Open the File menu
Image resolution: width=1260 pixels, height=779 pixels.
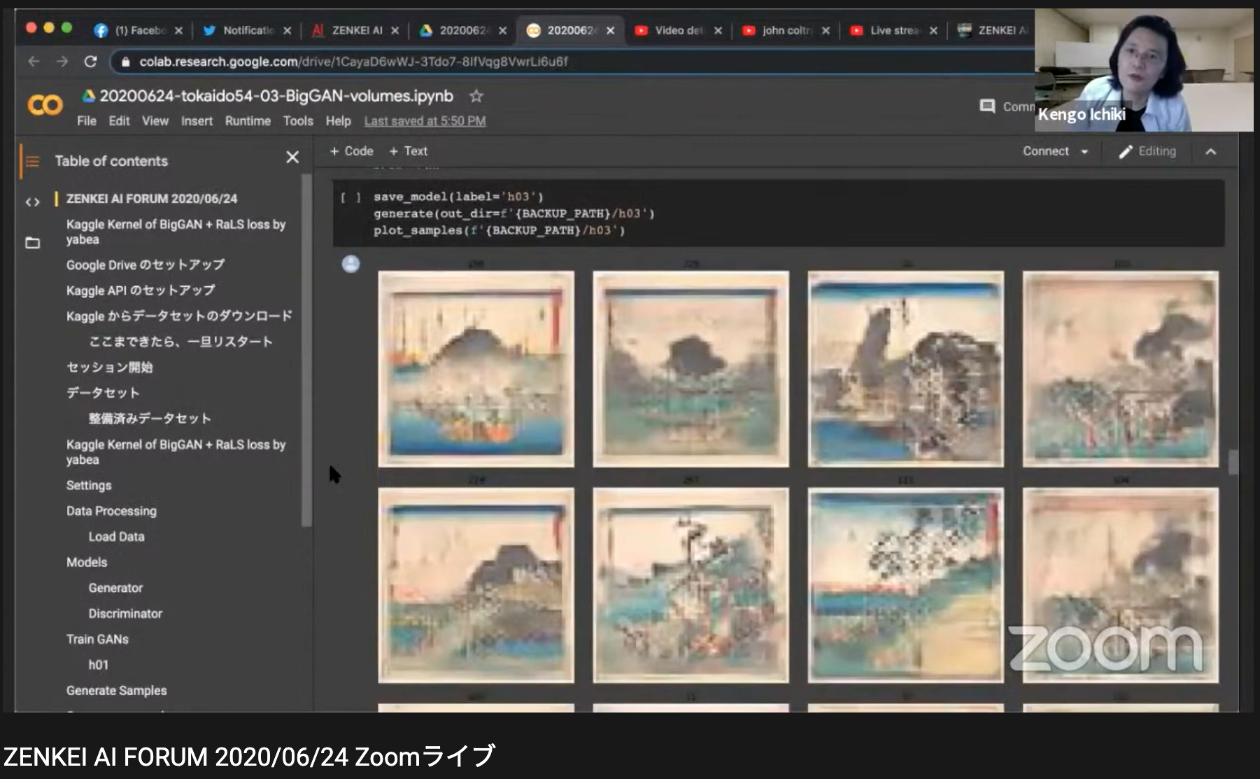click(x=87, y=121)
